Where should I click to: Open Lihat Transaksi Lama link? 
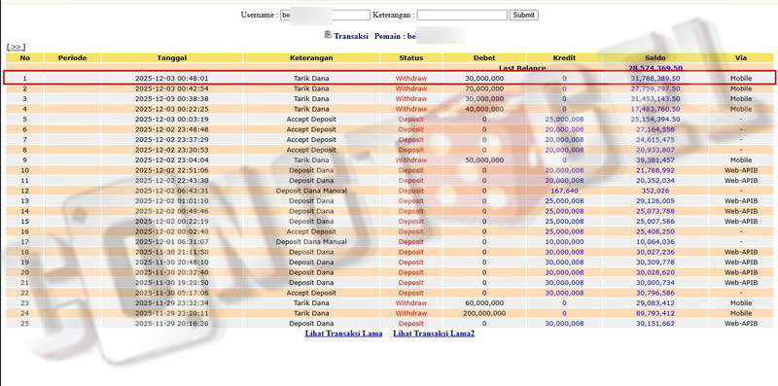click(x=343, y=333)
